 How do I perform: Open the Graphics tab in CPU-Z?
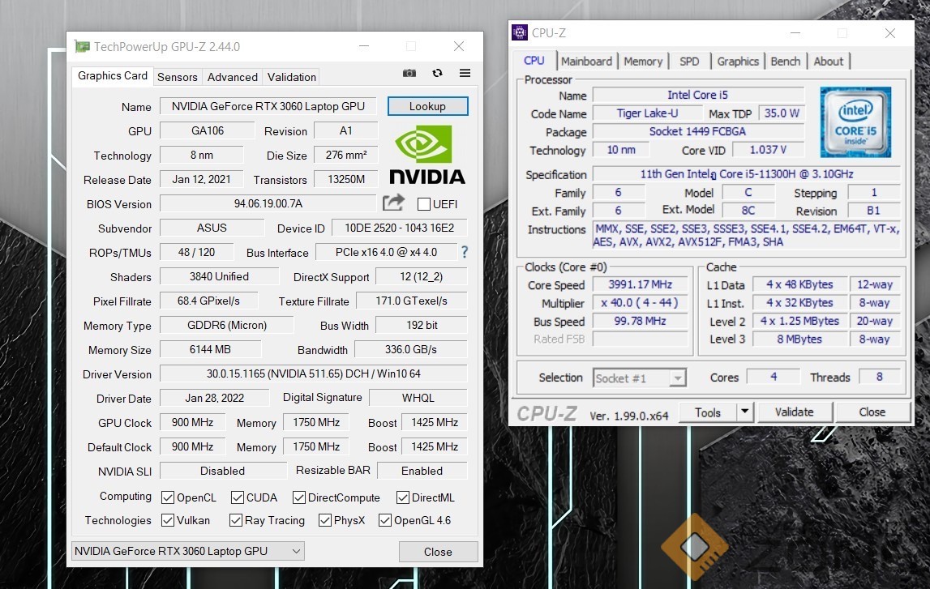click(738, 61)
